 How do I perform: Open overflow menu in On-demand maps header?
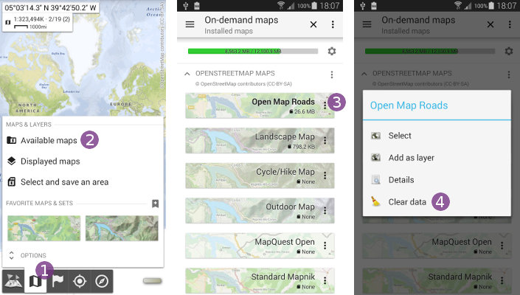click(333, 24)
